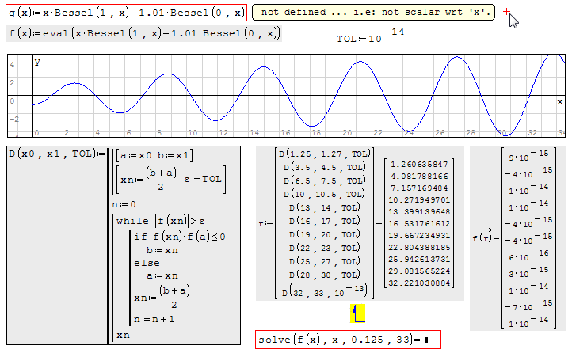Select the f(x):=eval definition region
The height and width of the screenshot is (353, 572).
[143, 33]
